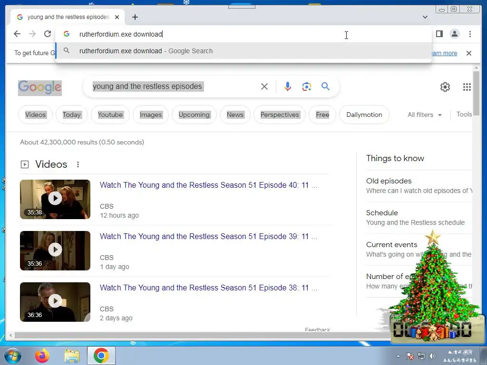Viewport: 487px width, 365px height.
Task: Open the Action Center flag icon
Action: tap(410, 356)
